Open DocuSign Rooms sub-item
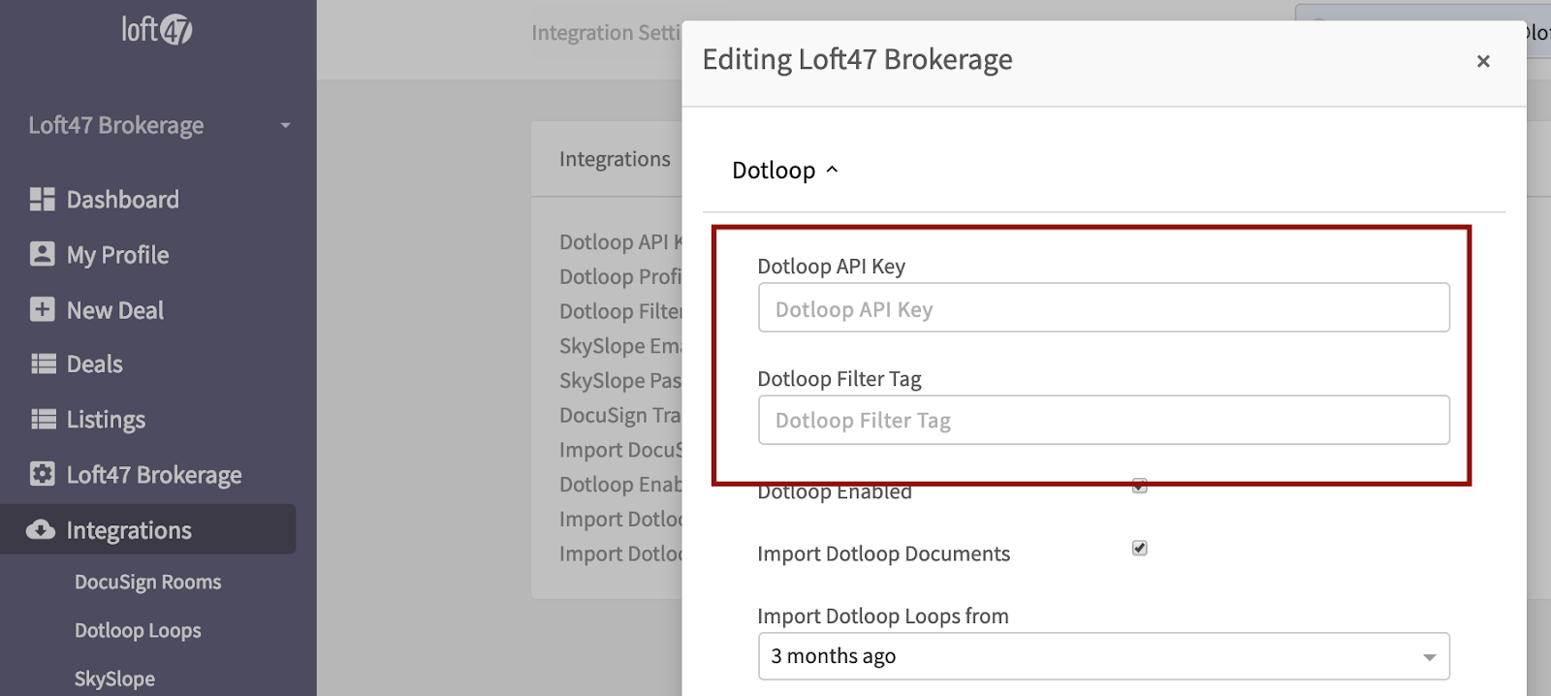Screen dimensions: 1551x696 pos(147,582)
